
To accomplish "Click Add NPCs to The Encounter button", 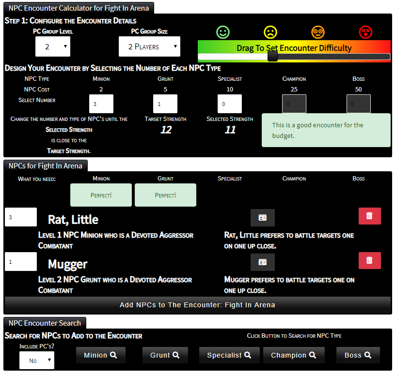I will [197, 305].
